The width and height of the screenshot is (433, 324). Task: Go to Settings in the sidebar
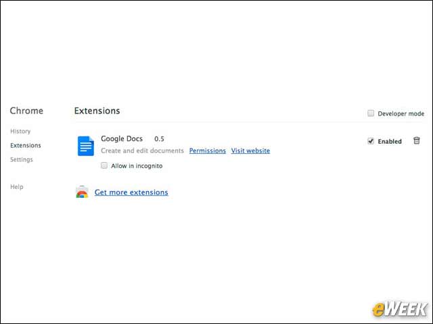[21, 159]
